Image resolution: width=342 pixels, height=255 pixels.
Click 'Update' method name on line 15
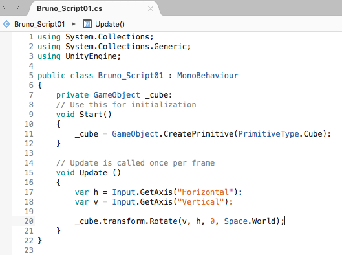[93, 173]
